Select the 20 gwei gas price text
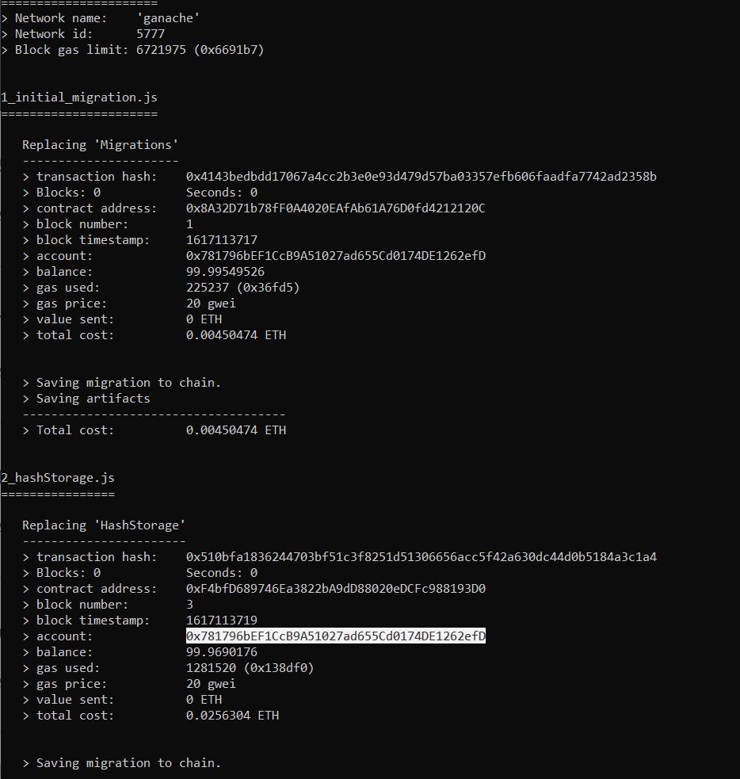 point(211,303)
